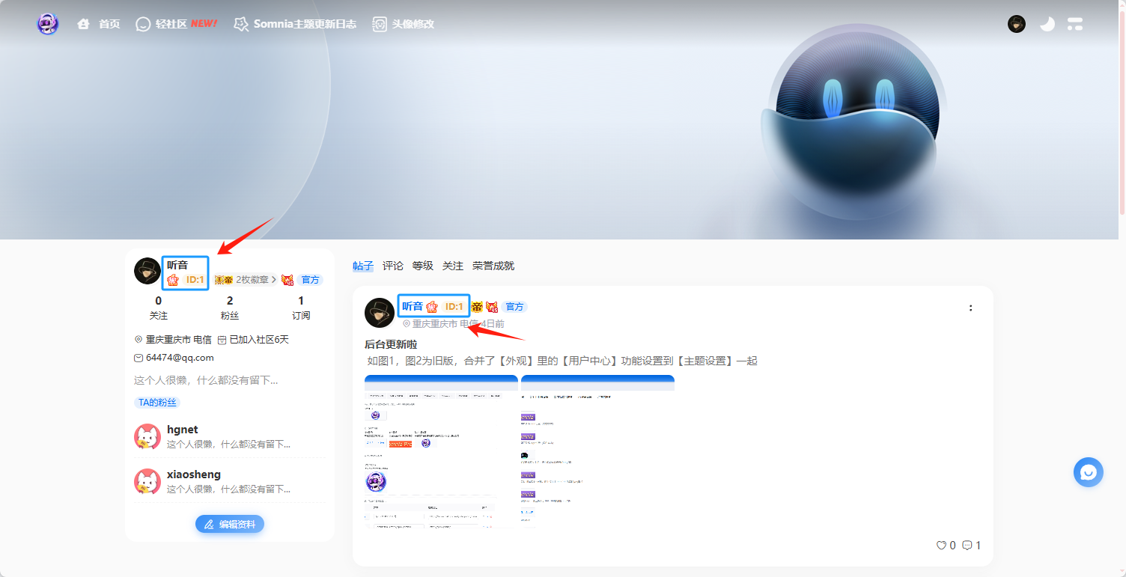Click xiaosheng's cat avatar
Viewport: 1126px width, 577px height.
click(x=147, y=481)
